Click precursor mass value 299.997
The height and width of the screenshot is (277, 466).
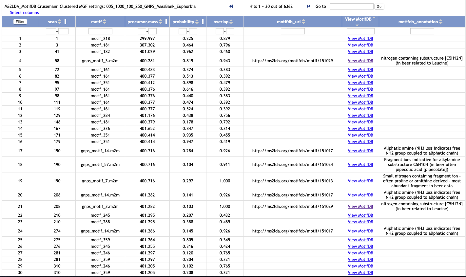coord(147,39)
